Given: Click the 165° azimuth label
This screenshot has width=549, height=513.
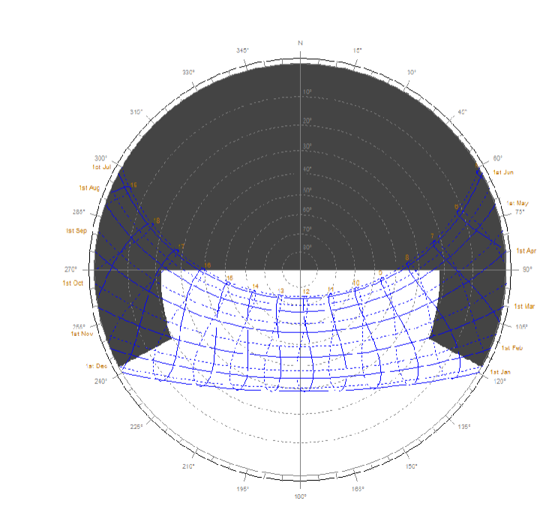Looking at the screenshot, I should tap(358, 488).
